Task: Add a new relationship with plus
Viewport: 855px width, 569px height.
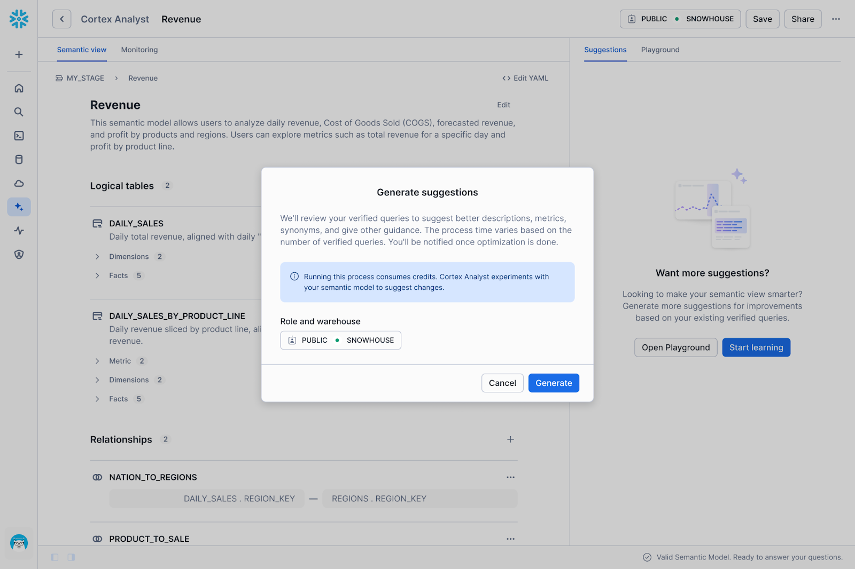Action: 510,439
